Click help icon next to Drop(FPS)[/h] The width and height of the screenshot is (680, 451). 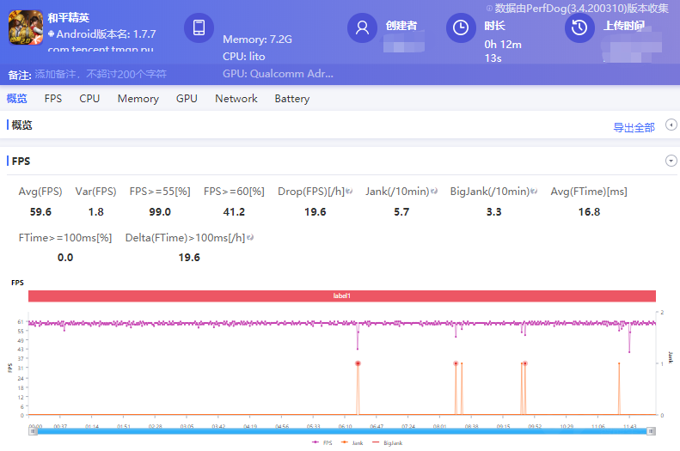(x=349, y=191)
